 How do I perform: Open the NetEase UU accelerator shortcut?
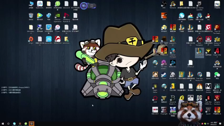pos(199,17)
